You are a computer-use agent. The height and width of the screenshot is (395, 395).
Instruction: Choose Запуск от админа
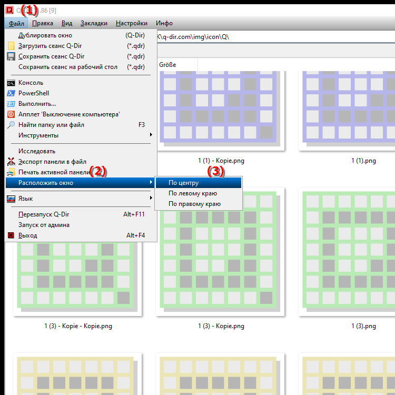tap(81, 225)
